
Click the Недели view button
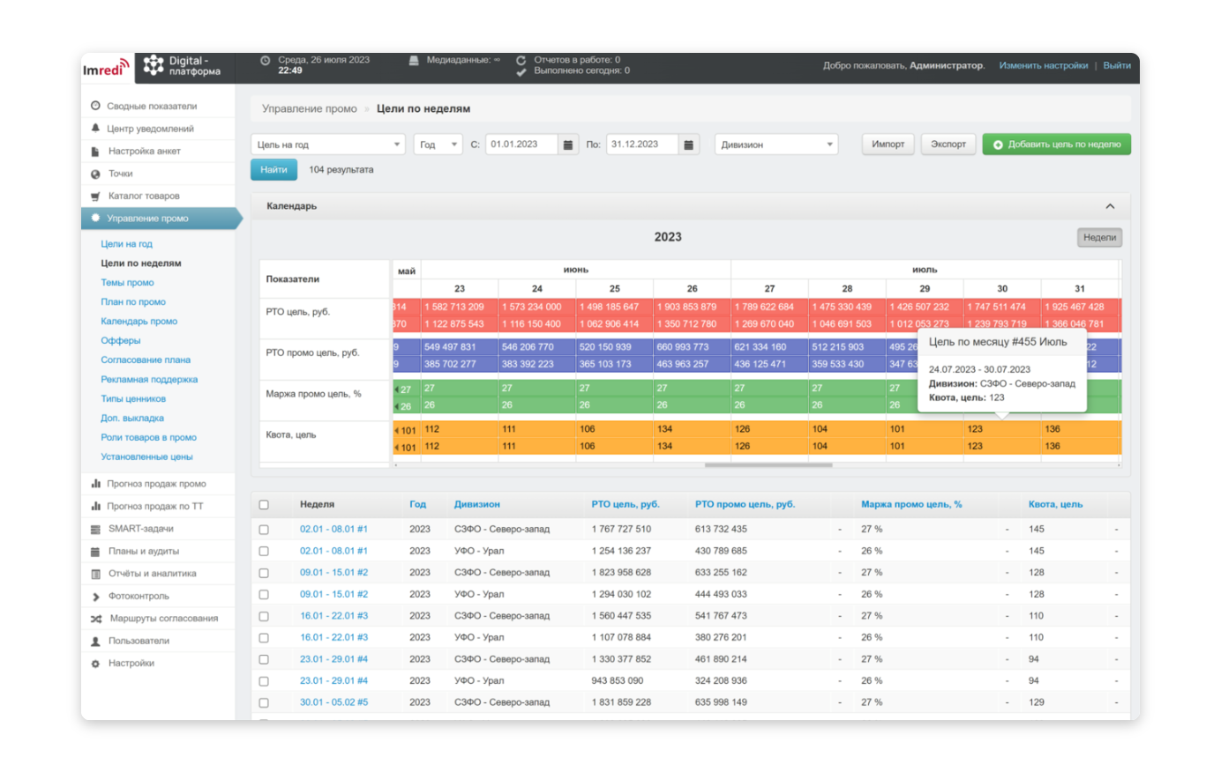pyautogui.click(x=1099, y=238)
